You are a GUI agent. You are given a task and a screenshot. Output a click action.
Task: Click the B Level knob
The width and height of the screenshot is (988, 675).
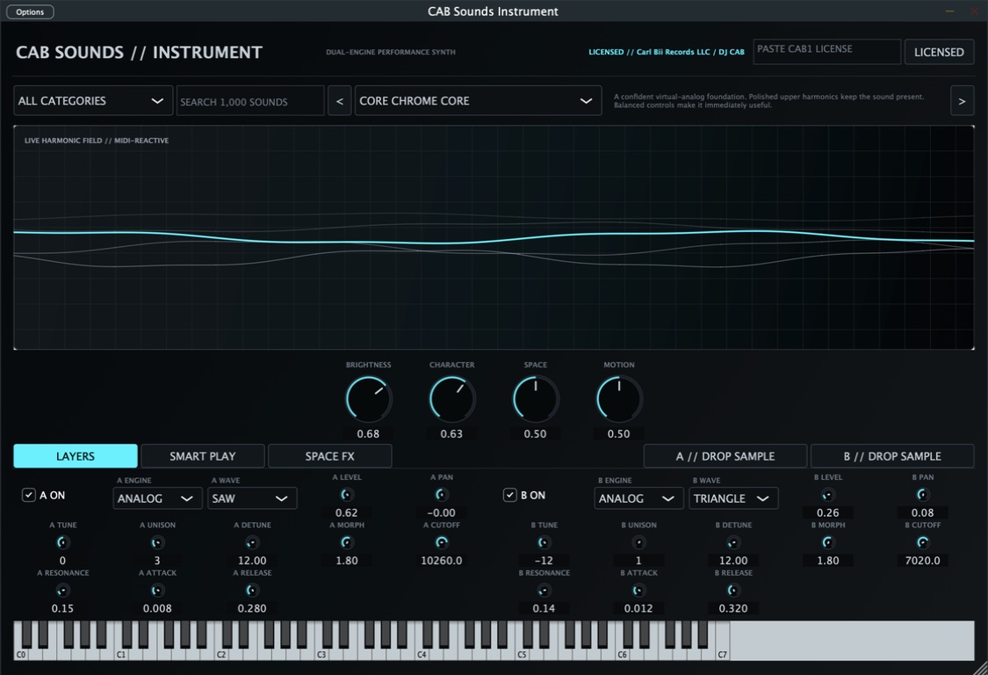pos(828,495)
